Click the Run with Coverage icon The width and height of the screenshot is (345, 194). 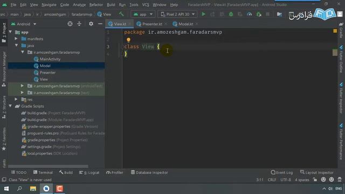240,15
